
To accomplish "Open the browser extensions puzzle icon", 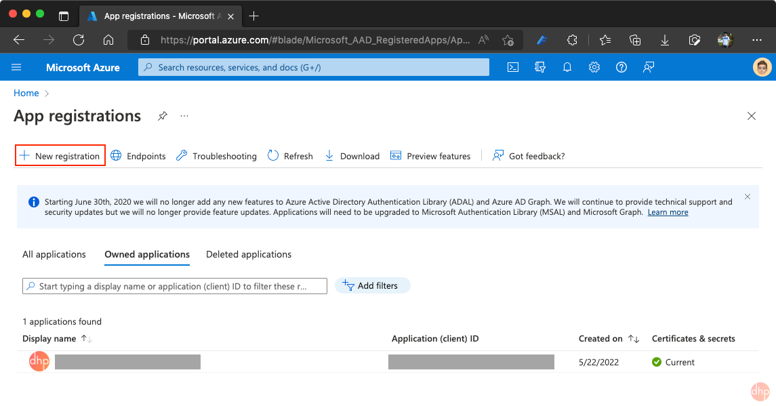I will coord(572,40).
